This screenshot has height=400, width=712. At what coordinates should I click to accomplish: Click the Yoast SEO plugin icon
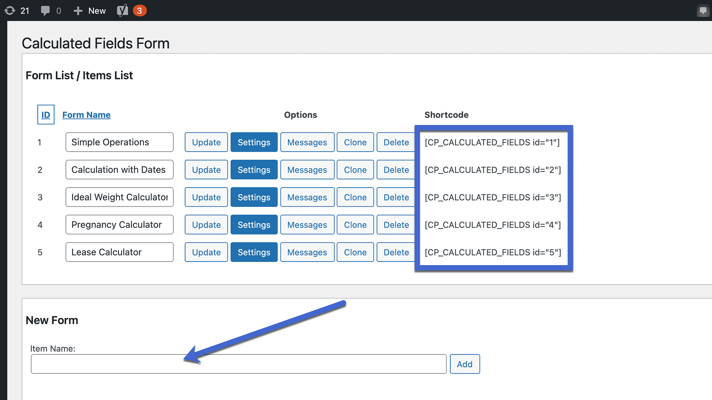point(123,10)
